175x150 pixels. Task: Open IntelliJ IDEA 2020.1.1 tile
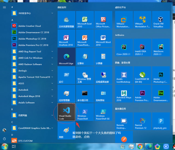click(142, 47)
